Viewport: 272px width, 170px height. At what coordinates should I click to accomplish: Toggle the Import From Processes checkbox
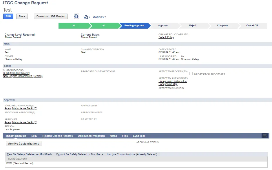click(191, 74)
